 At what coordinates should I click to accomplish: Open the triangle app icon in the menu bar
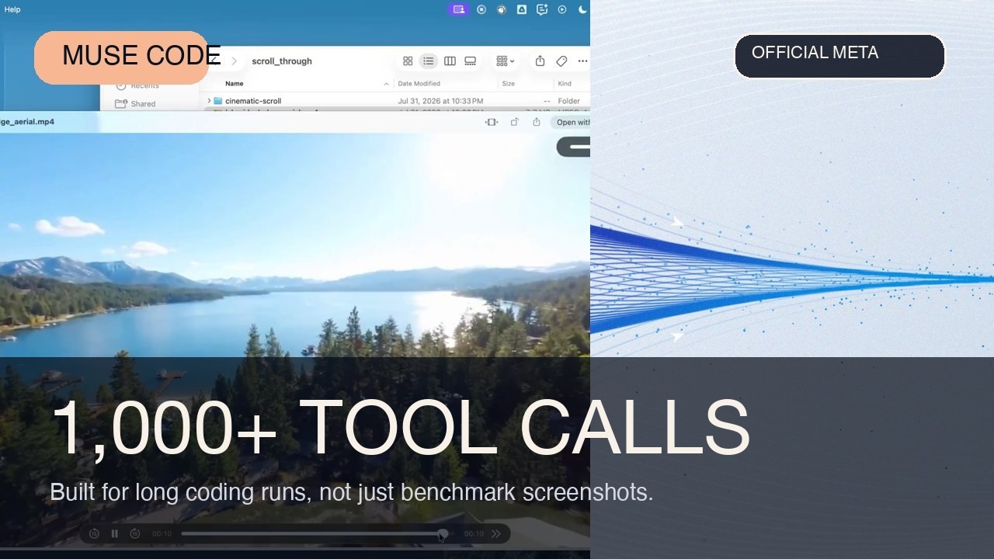[522, 9]
